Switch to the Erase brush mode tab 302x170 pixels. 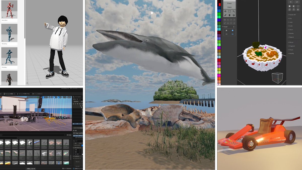229,4
